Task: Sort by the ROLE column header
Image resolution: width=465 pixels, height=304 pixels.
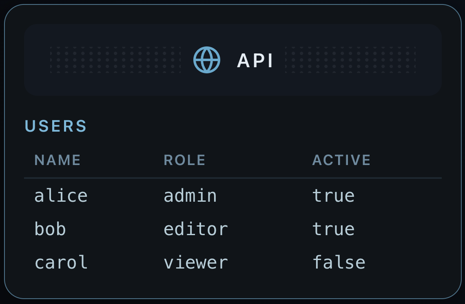Action: [x=185, y=160]
